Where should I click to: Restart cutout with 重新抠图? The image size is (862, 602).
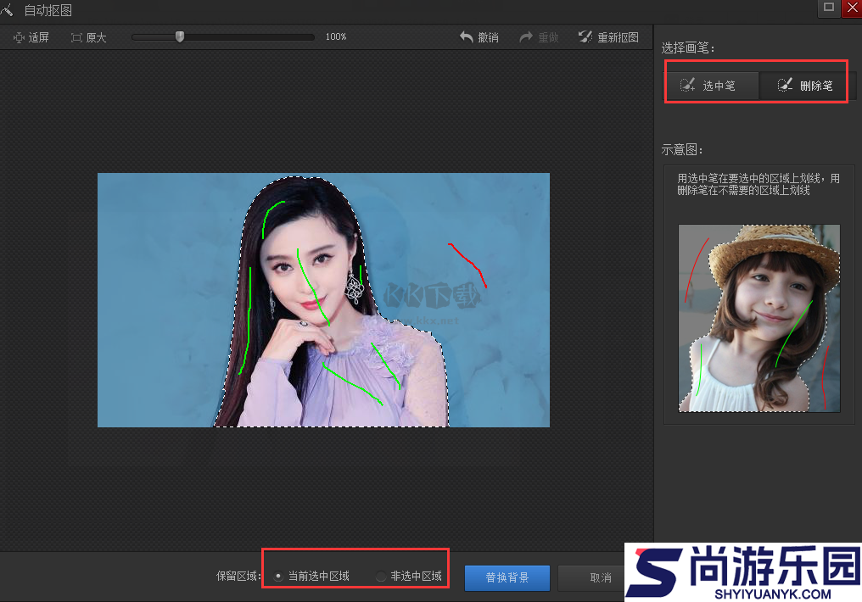(608, 37)
